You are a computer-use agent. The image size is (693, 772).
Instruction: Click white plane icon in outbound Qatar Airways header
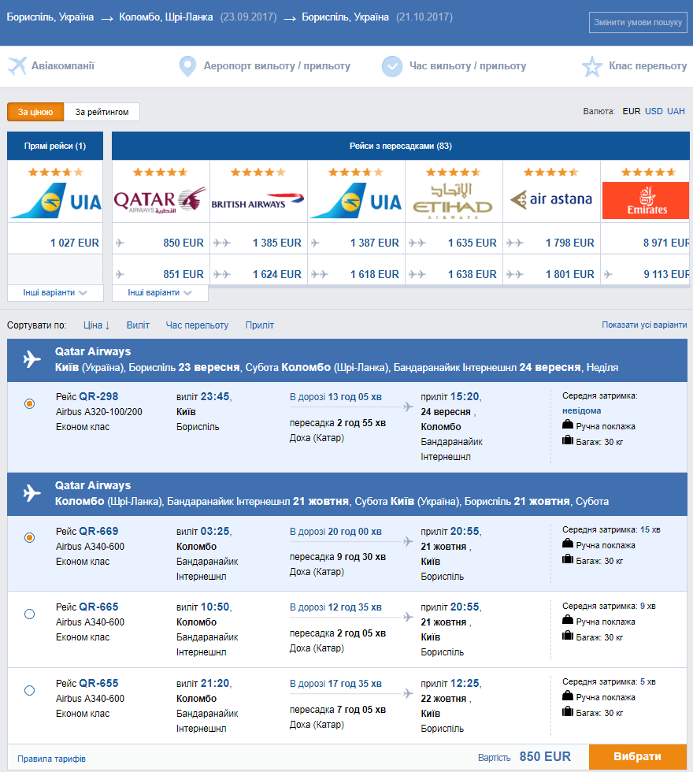coord(32,359)
